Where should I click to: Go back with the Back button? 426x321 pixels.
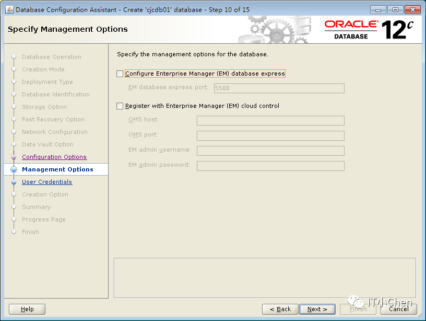point(280,309)
